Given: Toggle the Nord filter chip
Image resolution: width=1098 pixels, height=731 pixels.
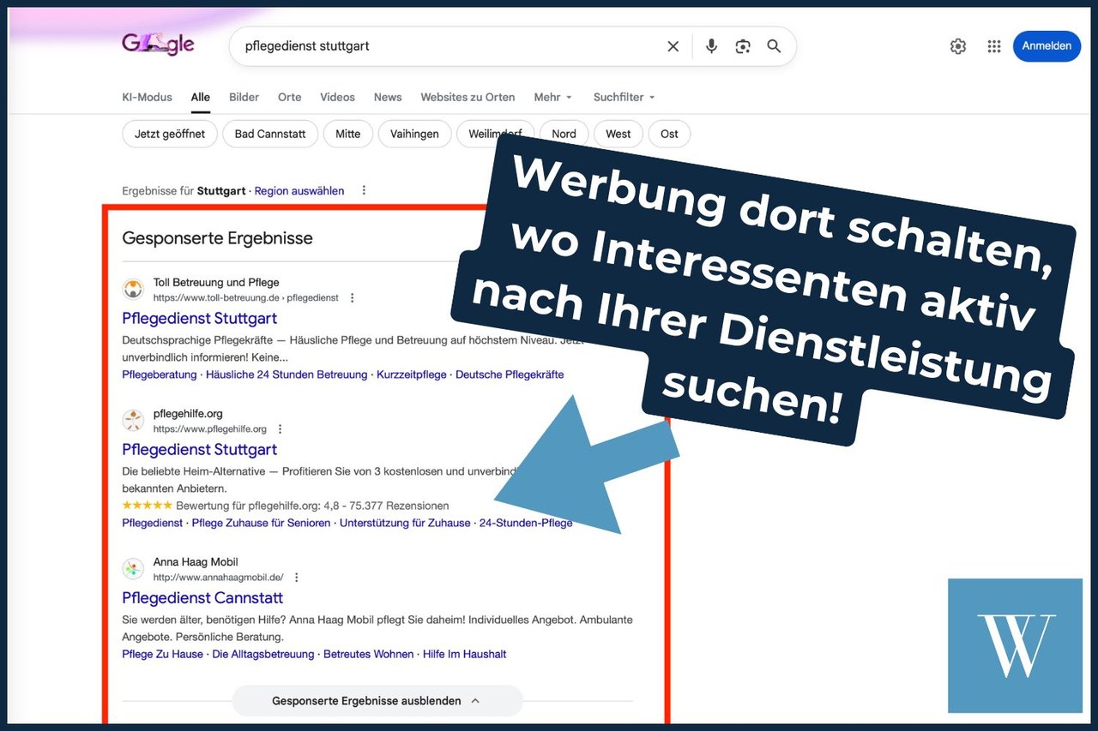Looking at the screenshot, I should (x=564, y=134).
